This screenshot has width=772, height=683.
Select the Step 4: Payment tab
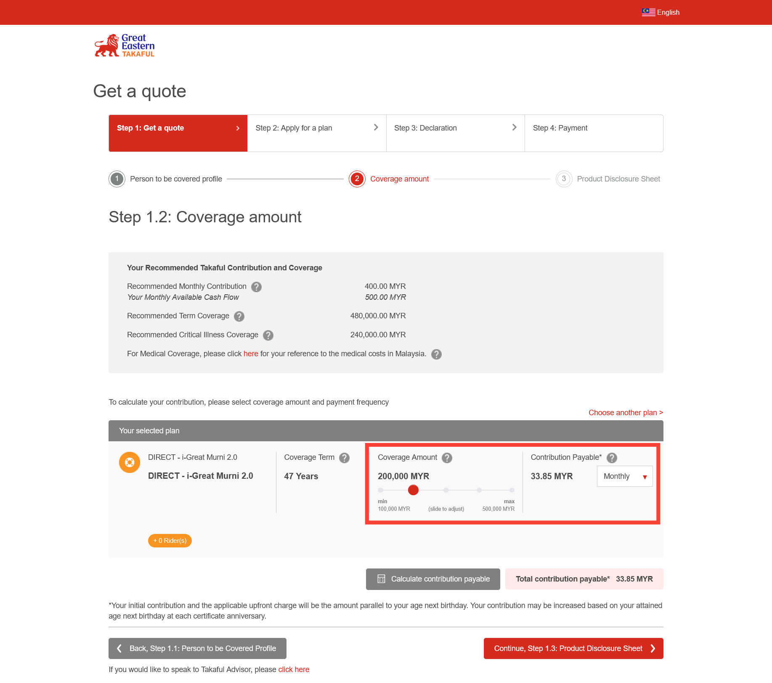click(594, 133)
